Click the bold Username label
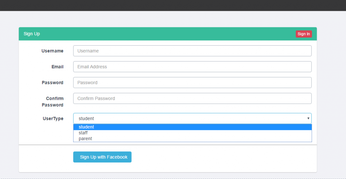This screenshot has height=179, width=346. click(52, 51)
